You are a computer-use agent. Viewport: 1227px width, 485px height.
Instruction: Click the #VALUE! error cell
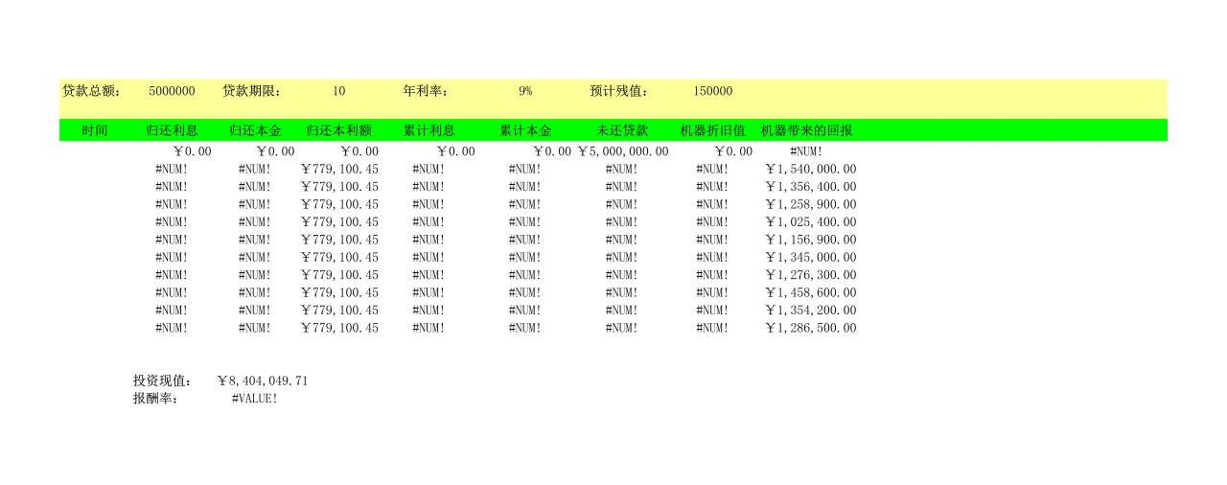click(255, 398)
